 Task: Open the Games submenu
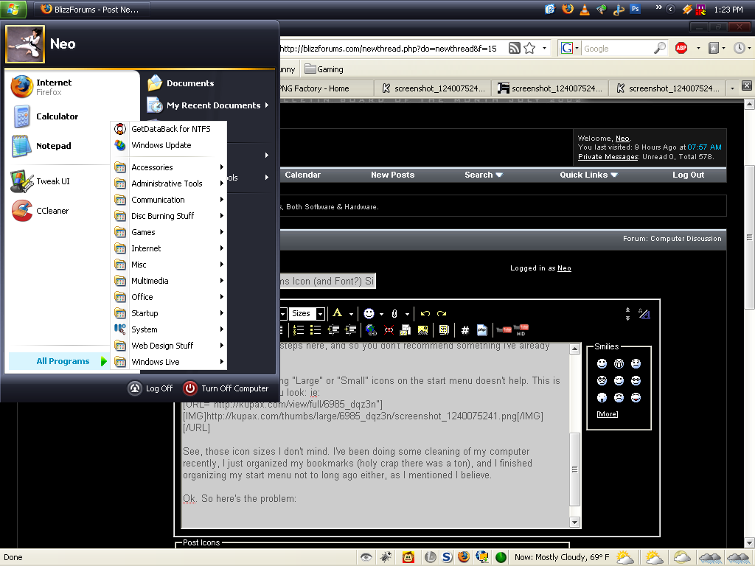tap(169, 232)
